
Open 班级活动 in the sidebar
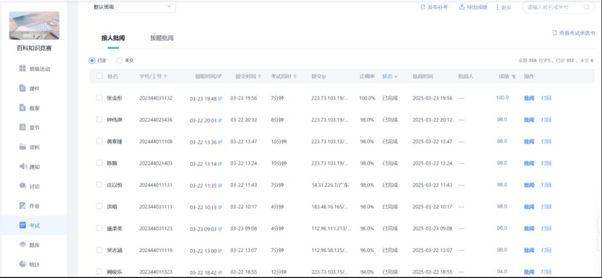coord(39,69)
